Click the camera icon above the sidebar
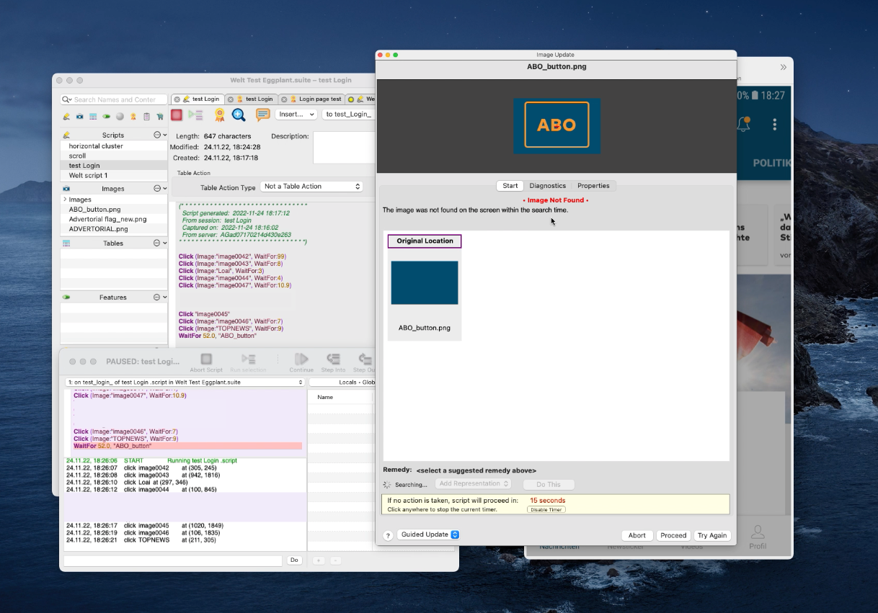Screen dimensions: 878x613 79,116
